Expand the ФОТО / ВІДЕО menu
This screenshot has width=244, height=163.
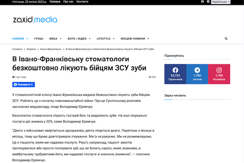pos(79,39)
